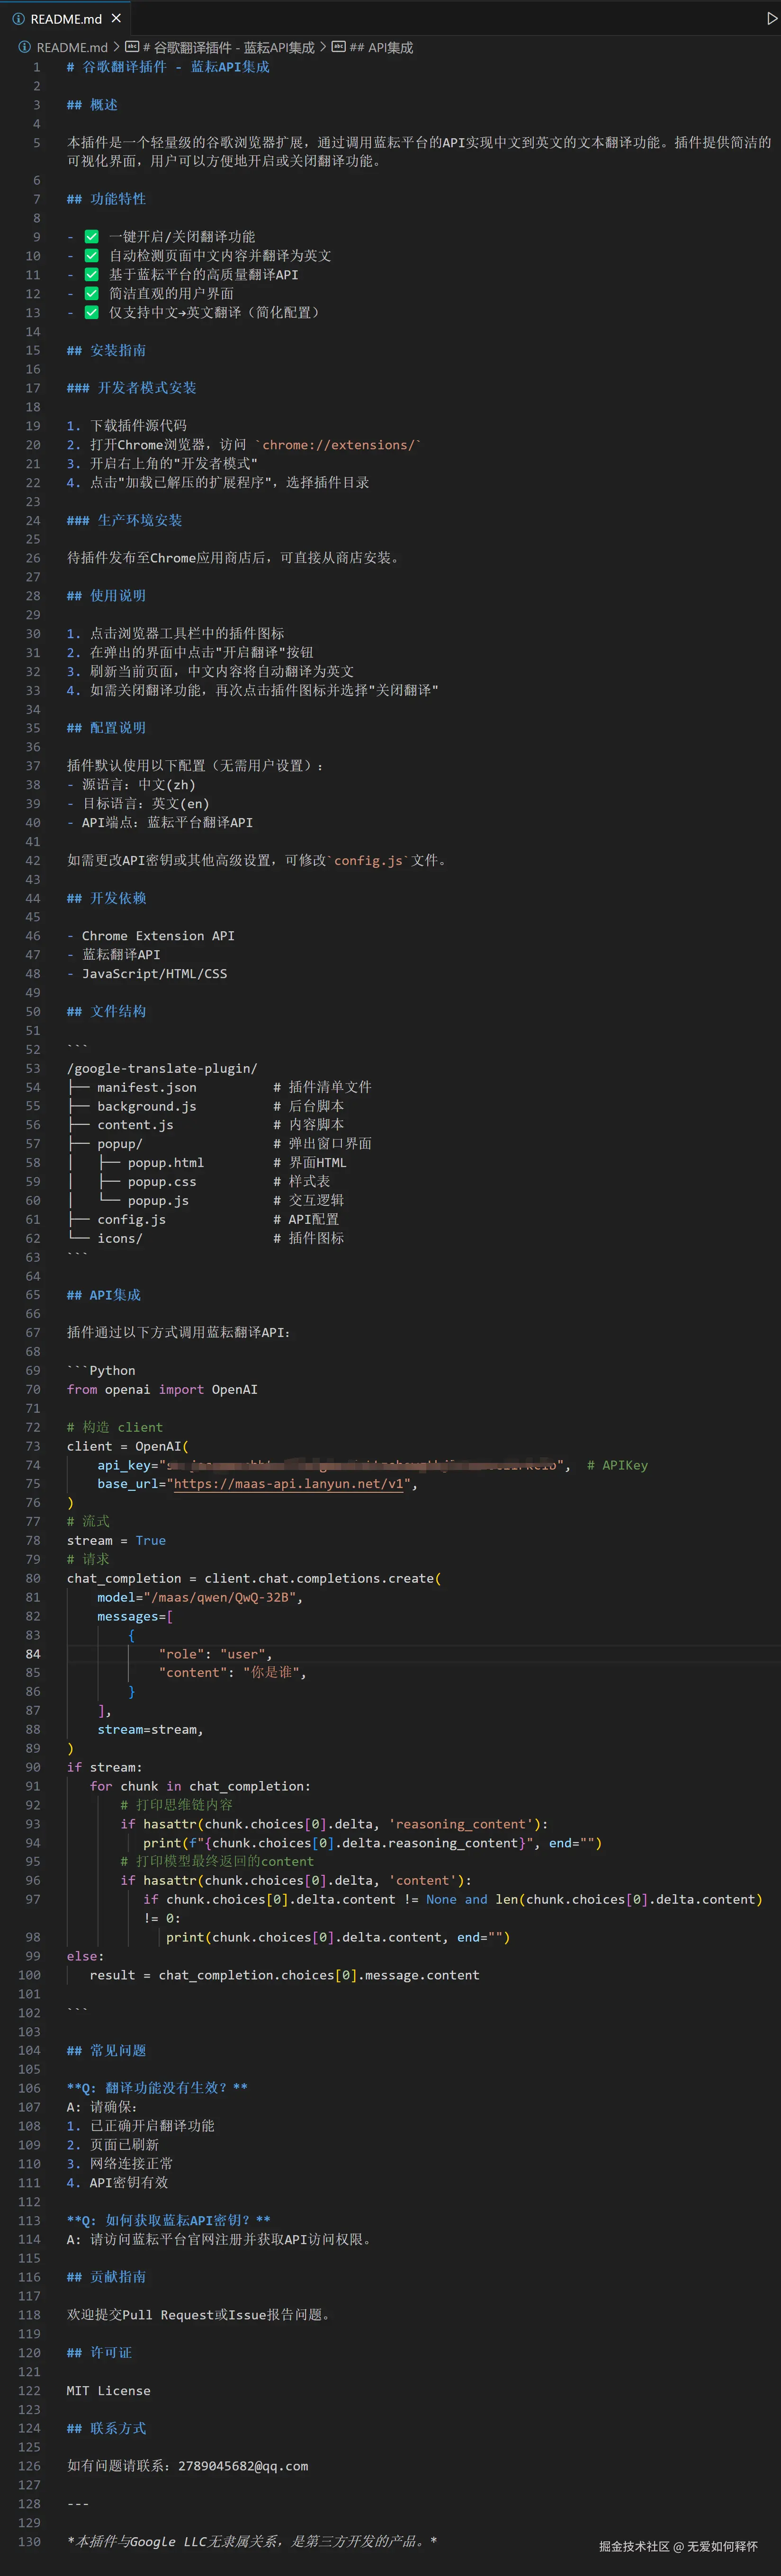Open the https://maas-api.lanyun.net/v1 link
The width and height of the screenshot is (781, 2576).
[289, 1484]
